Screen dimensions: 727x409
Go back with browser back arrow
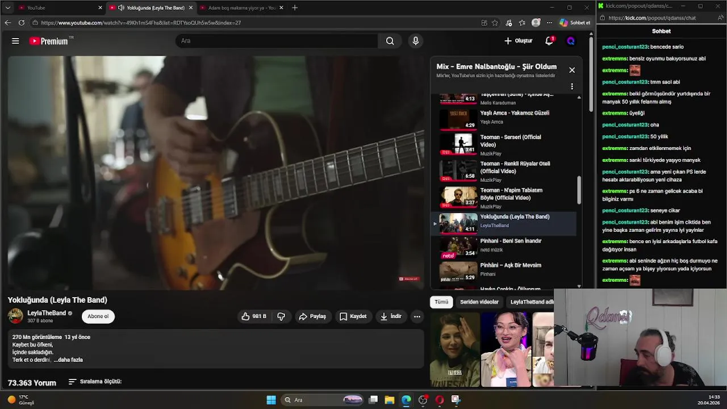7,23
